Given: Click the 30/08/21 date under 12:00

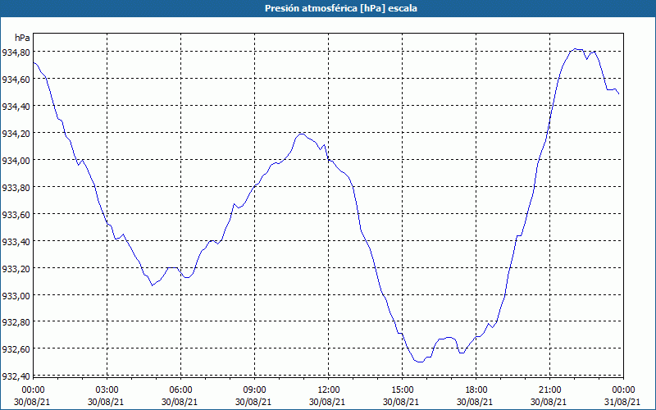Looking at the screenshot, I should [327, 402].
